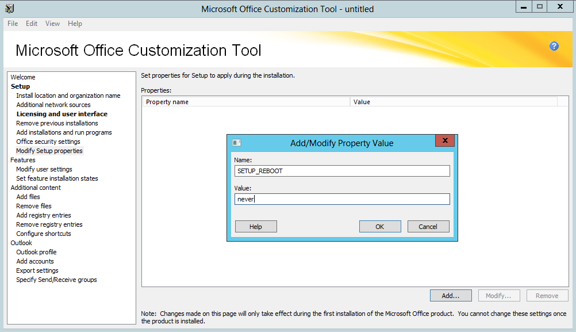Viewport: 576px width, 332px height.
Task: Minimize the Office Customization Tool window
Action: tap(524, 7)
